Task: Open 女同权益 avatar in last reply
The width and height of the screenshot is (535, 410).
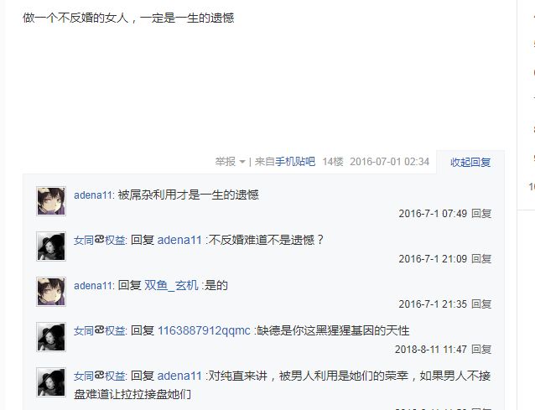Action: 51,382
